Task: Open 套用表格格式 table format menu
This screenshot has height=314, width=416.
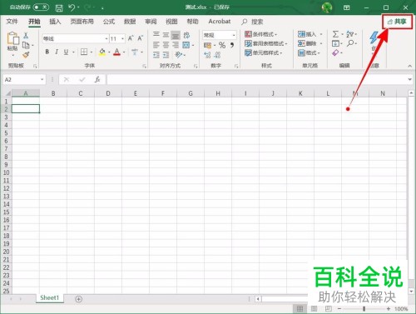Action: pyautogui.click(x=265, y=43)
